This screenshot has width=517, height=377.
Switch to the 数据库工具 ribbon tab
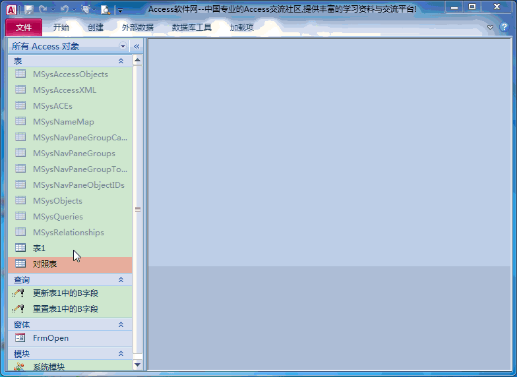tap(191, 28)
